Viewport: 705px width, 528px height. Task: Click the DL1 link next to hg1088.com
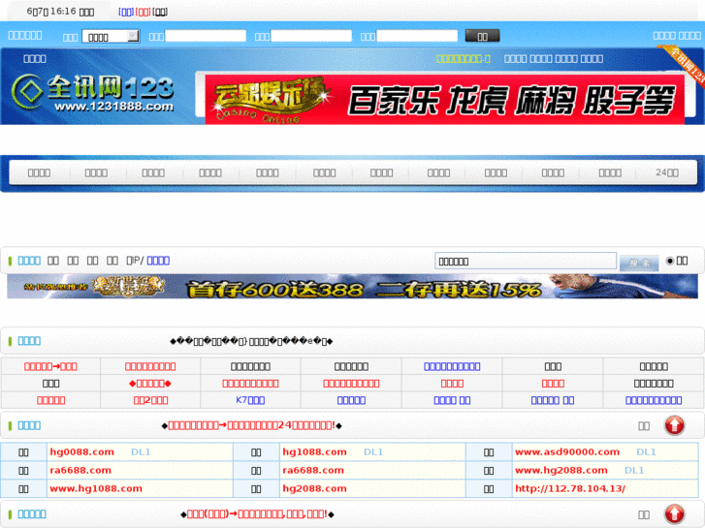[373, 452]
